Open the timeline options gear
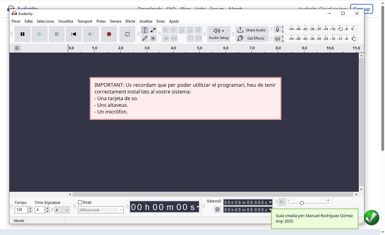385x235 pixels. 17,48
